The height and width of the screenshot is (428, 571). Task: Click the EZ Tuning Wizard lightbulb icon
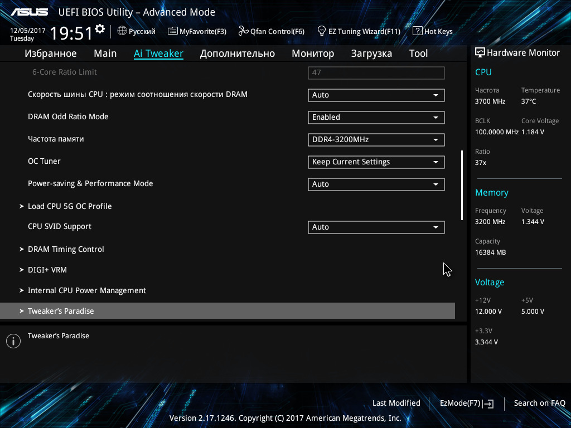tap(322, 31)
